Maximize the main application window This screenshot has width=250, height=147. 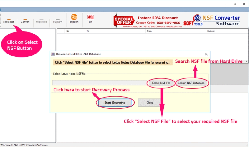235,4
